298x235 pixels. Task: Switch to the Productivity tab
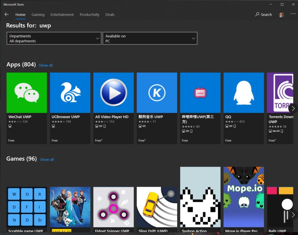[x=90, y=15]
